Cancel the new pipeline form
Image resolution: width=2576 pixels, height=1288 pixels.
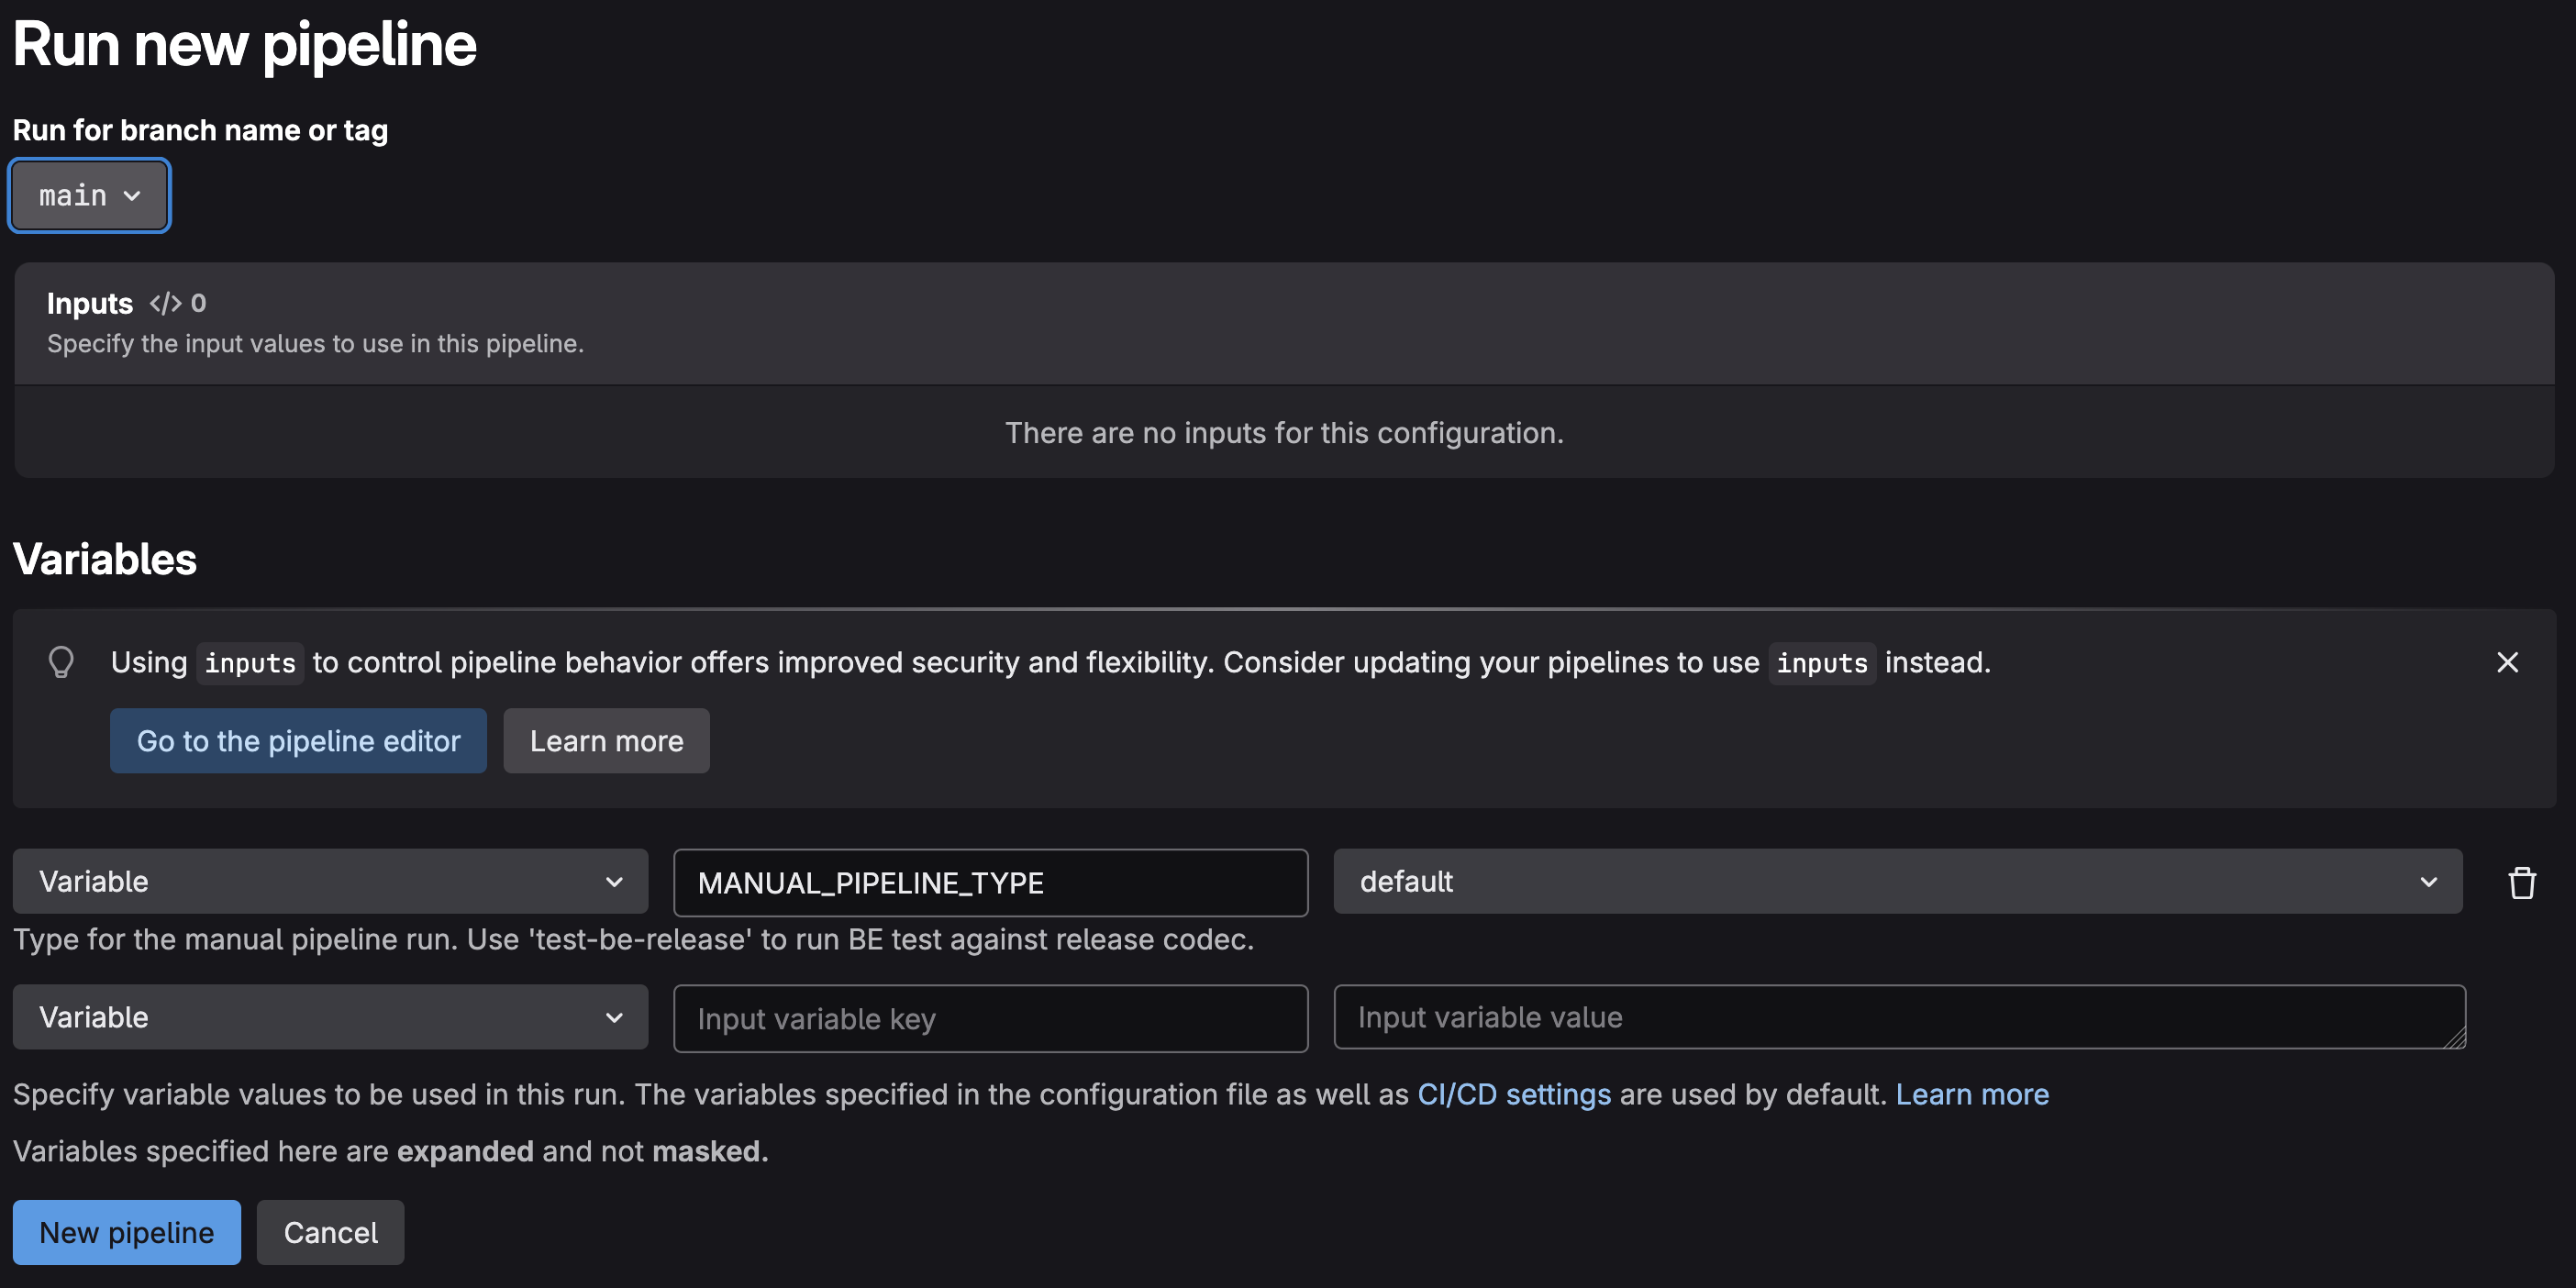[330, 1233]
